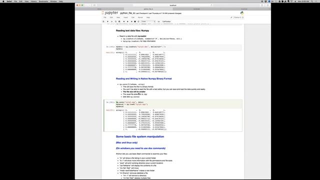Open the command palette keyboard icon

158,21
